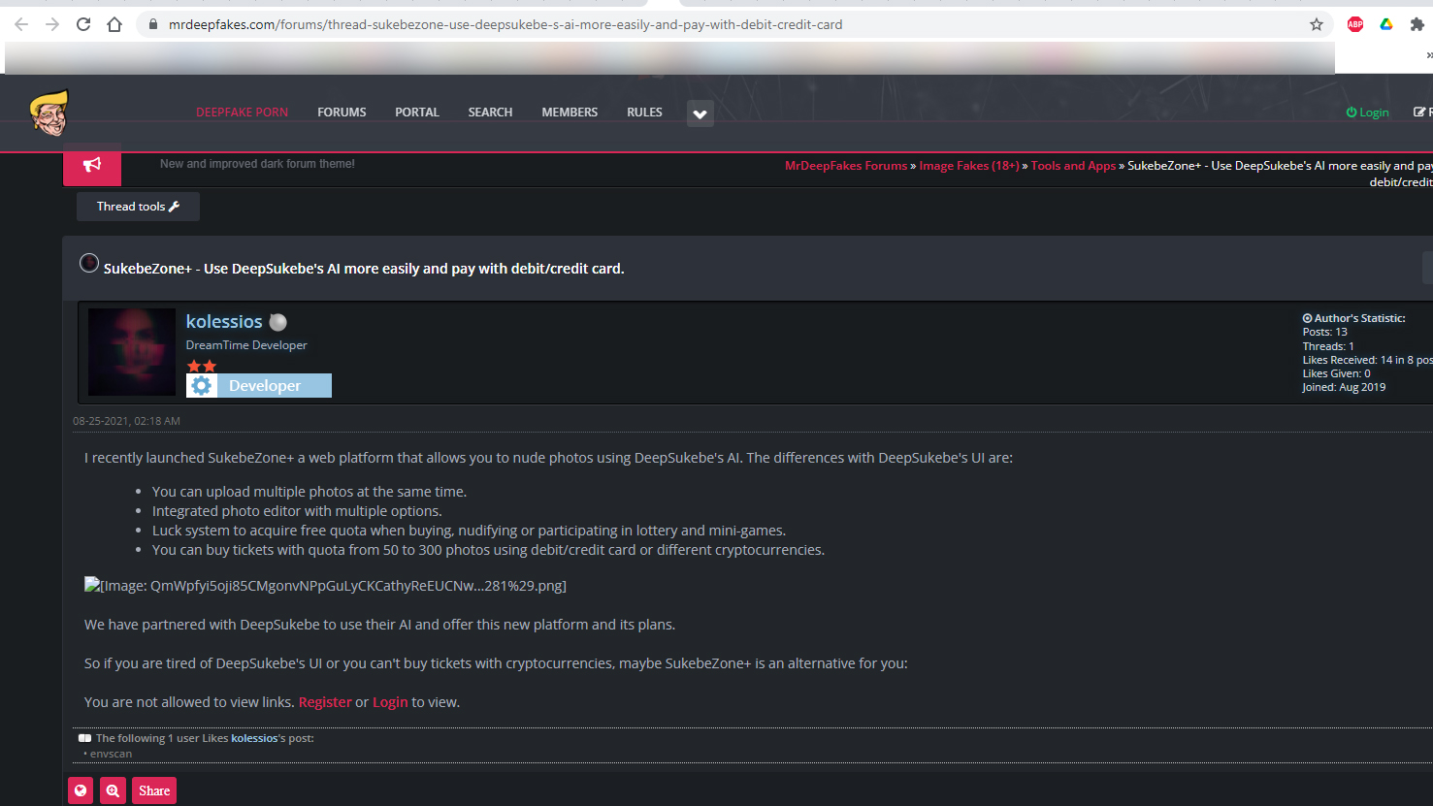
Task: View site info via the padlock icon
Action: [x=153, y=24]
